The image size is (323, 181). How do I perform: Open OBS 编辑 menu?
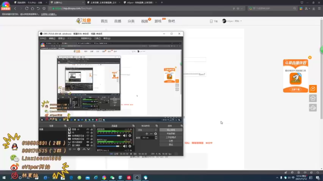(52, 38)
